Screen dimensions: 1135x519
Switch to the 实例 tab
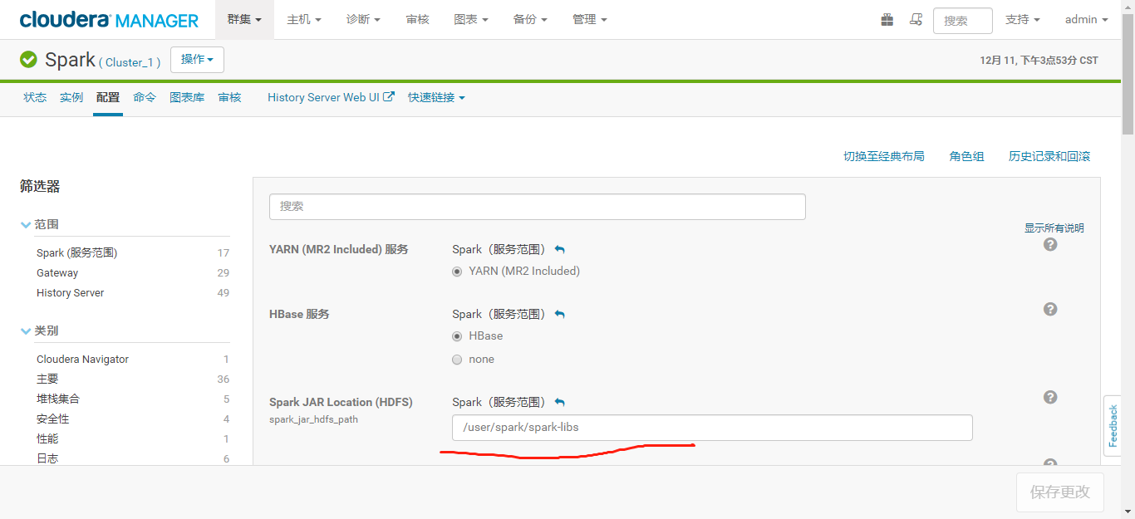click(x=71, y=97)
